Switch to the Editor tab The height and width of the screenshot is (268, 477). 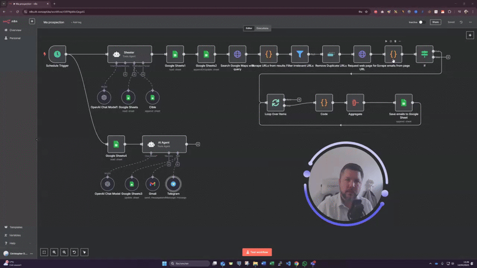249,28
